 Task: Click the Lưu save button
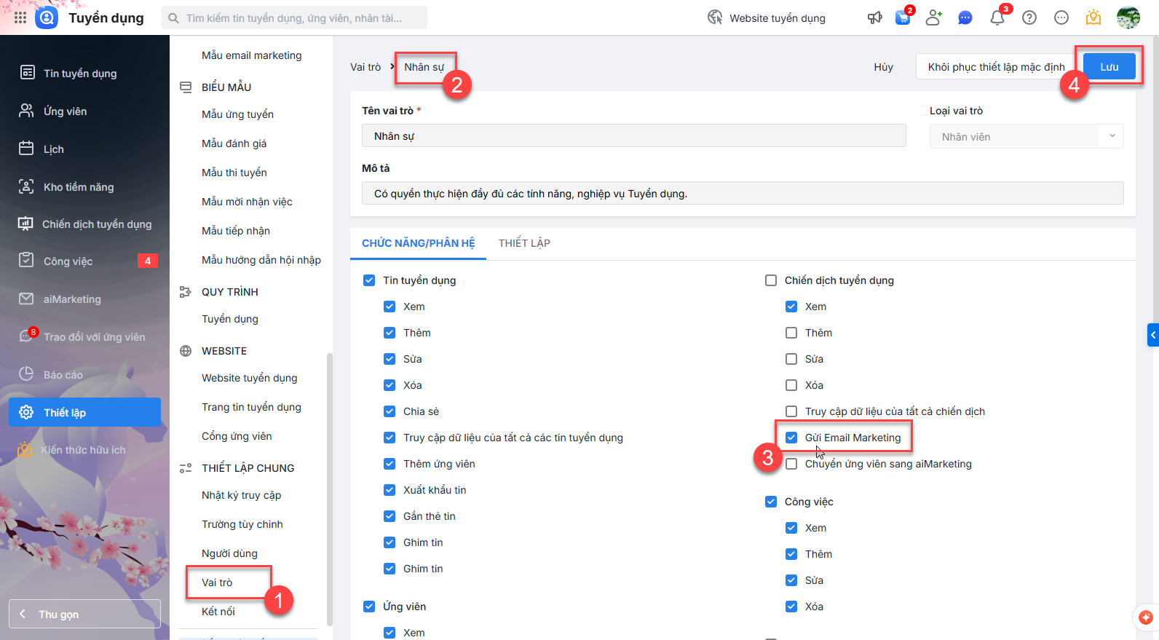(x=1109, y=67)
